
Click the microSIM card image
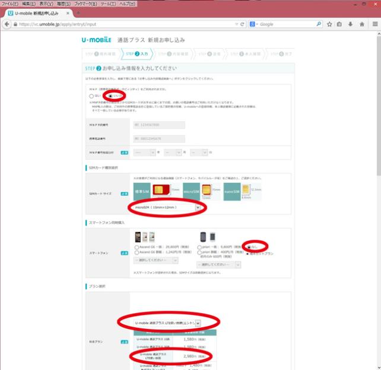[207, 190]
